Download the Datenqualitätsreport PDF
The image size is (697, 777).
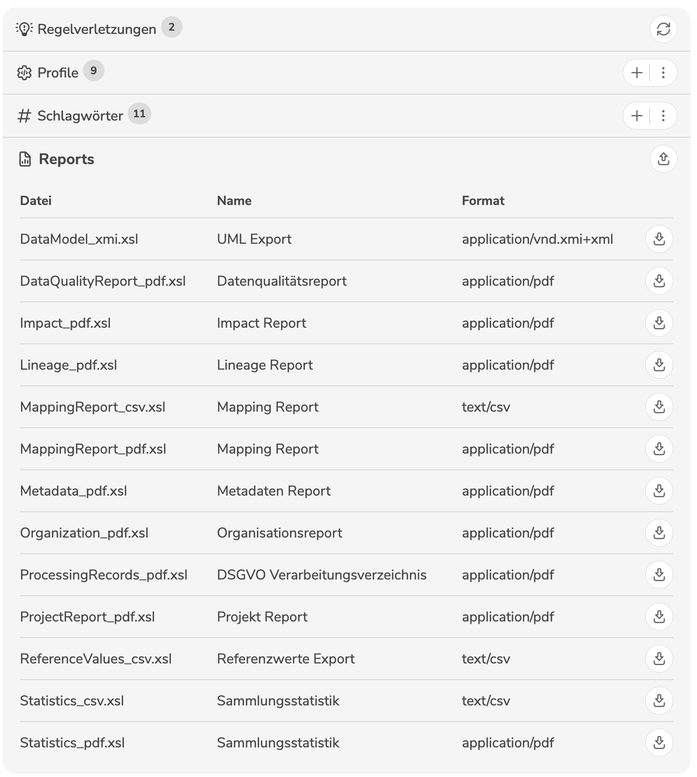pyautogui.click(x=659, y=281)
